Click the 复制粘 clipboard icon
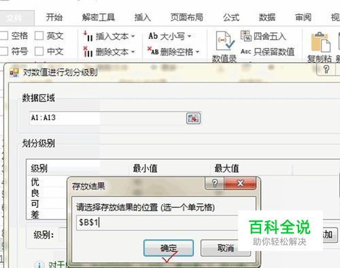The image size is (340, 268). pos(320,42)
